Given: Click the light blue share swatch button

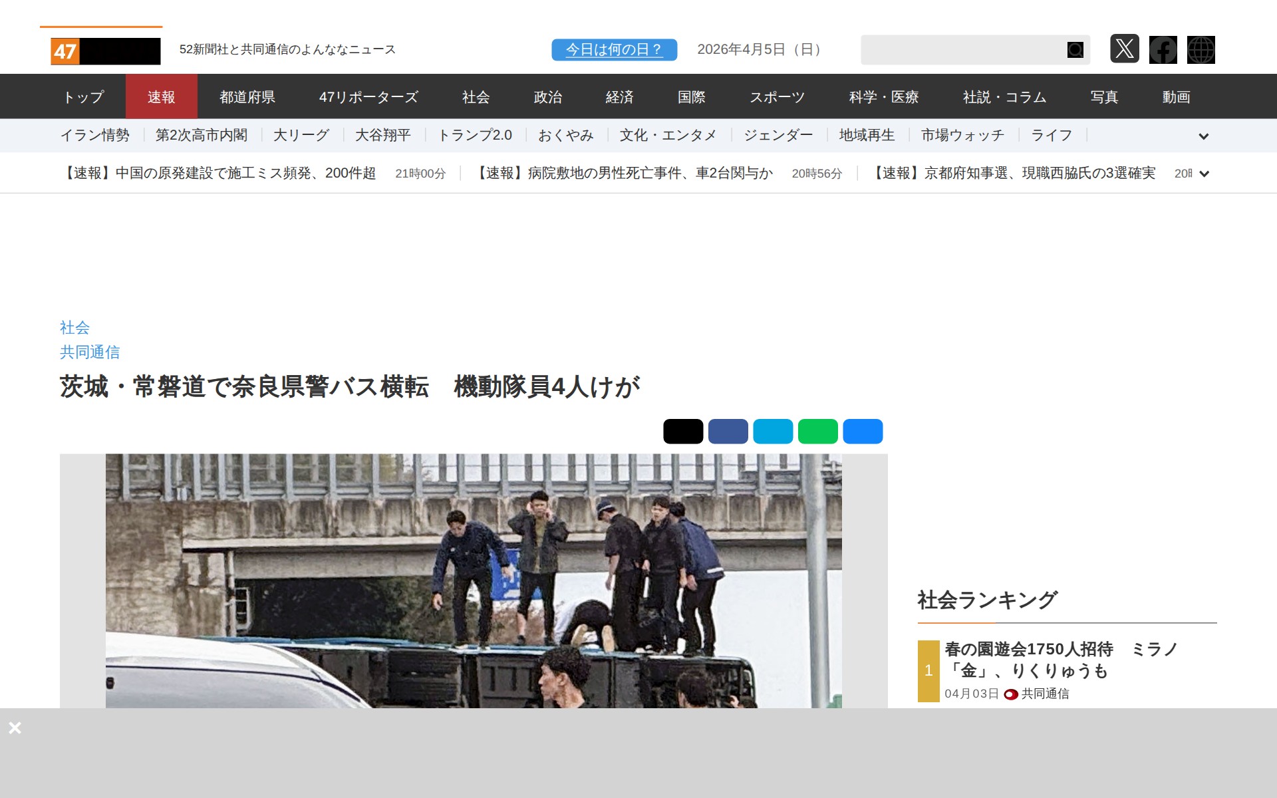Looking at the screenshot, I should coord(773,431).
